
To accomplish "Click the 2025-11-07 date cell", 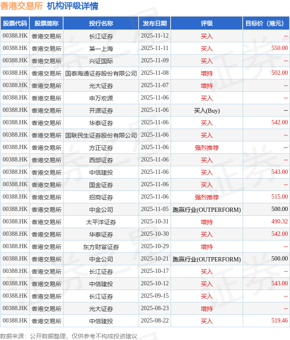I will tap(155, 85).
